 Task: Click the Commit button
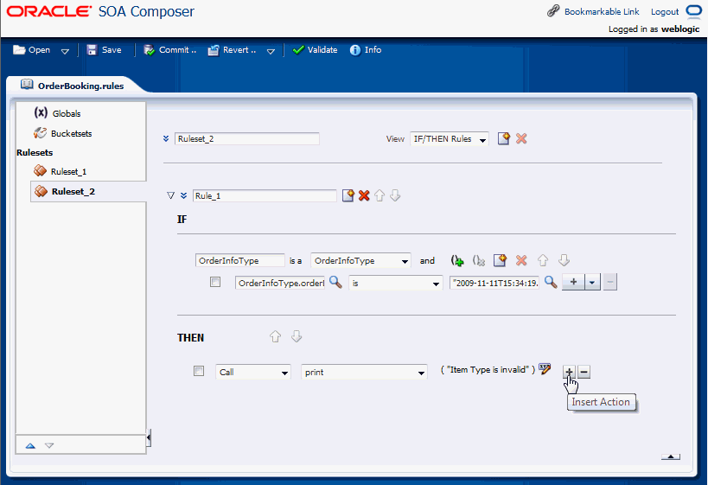[x=169, y=50]
